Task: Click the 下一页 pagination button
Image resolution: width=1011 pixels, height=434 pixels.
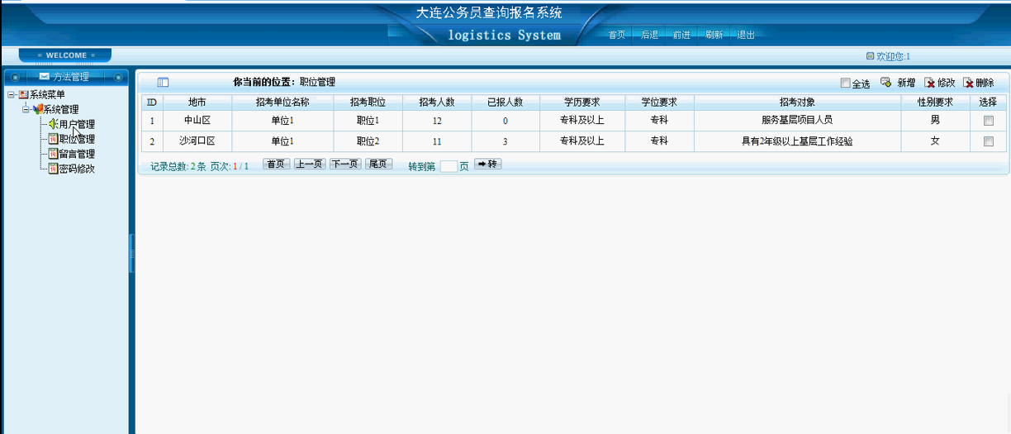Action: (345, 164)
